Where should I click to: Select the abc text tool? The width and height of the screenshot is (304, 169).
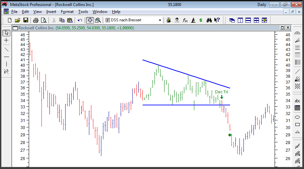coord(297,101)
